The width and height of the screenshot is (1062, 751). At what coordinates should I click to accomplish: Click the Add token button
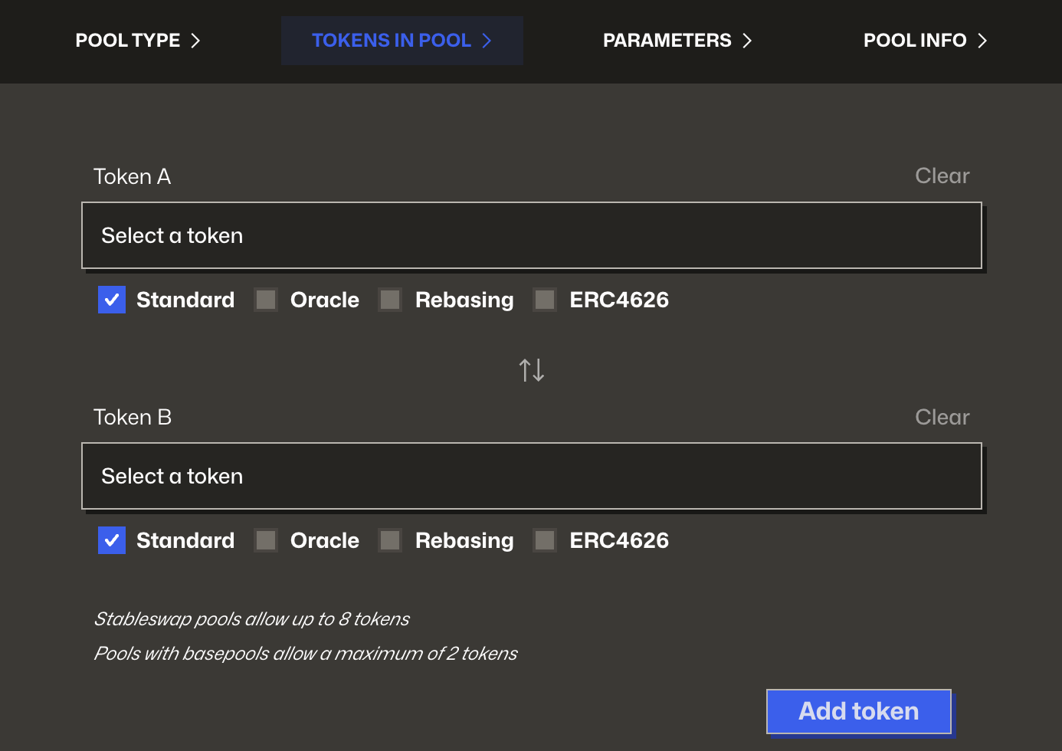pyautogui.click(x=858, y=711)
